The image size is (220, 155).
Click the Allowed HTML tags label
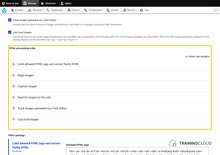point(78,145)
